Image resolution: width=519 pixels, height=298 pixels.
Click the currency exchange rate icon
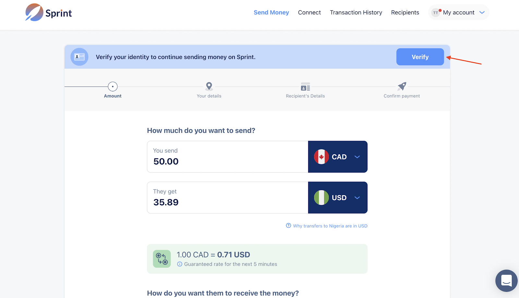(x=162, y=259)
